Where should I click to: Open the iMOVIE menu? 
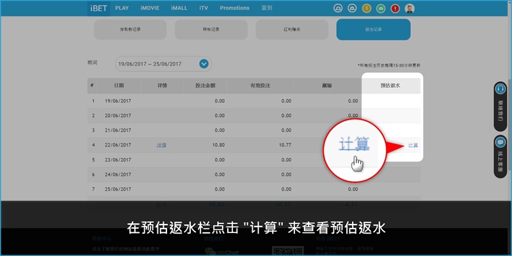(x=150, y=8)
